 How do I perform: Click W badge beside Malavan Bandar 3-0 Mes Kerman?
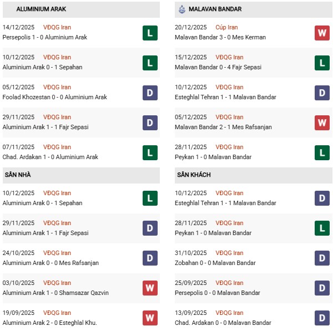322,33
